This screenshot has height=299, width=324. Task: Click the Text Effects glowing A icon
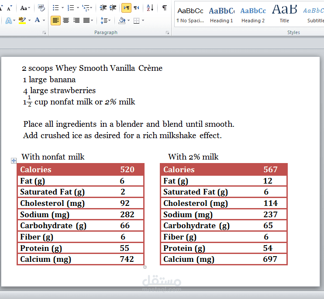tap(8, 21)
